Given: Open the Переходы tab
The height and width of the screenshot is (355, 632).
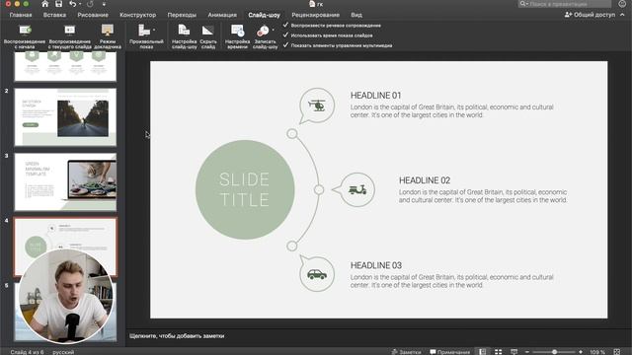Looking at the screenshot, I should click(x=182, y=15).
